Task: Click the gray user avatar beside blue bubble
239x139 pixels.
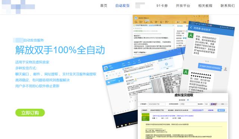Action: [226, 69]
